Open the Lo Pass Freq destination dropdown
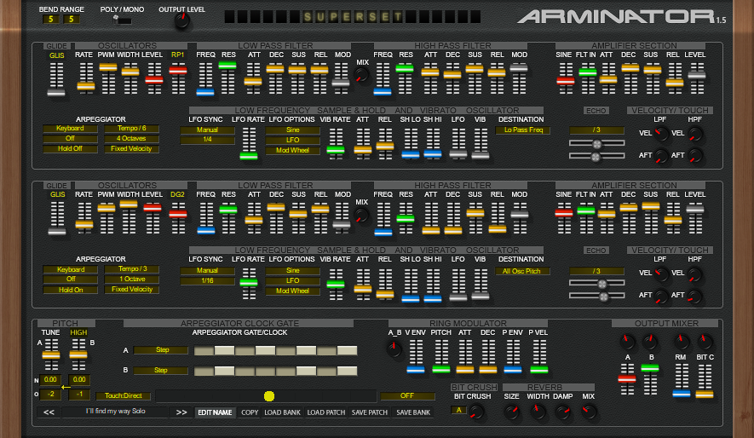The image size is (754, 438). [522, 130]
